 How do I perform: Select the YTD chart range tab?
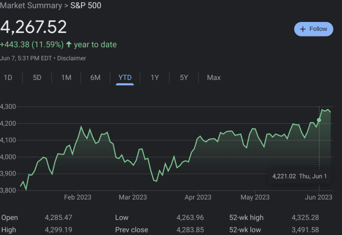(125, 78)
